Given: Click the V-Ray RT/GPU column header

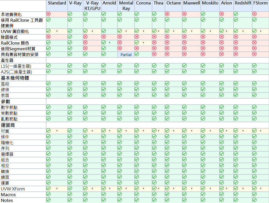Looking at the screenshot, I should click(x=92, y=6).
